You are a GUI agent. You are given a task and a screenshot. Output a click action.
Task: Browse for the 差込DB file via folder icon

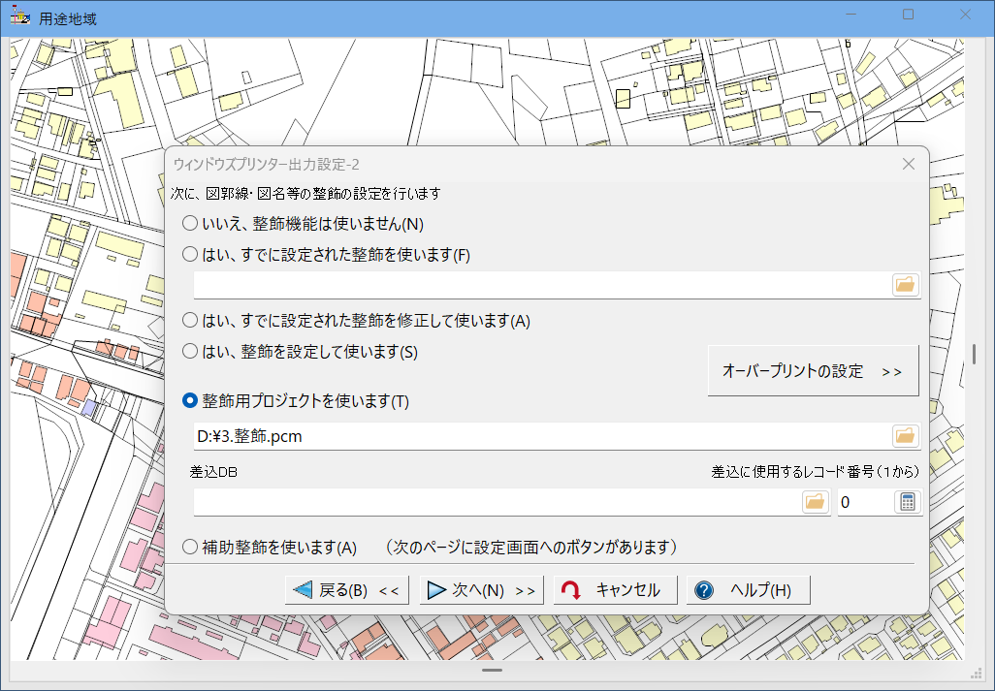tap(815, 502)
